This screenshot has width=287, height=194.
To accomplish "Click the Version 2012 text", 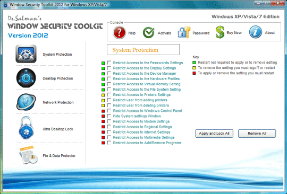I will (x=28, y=36).
